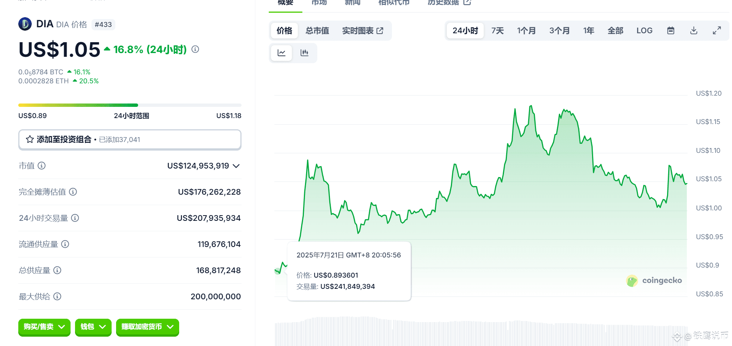Viewport: 732px width, 346px height.
Task: Select the 1年 time range
Action: 589,31
